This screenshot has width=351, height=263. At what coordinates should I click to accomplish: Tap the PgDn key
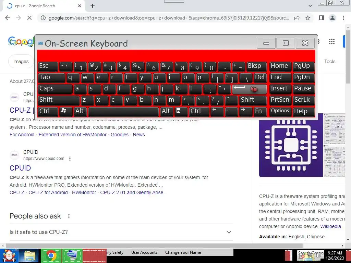point(304,78)
